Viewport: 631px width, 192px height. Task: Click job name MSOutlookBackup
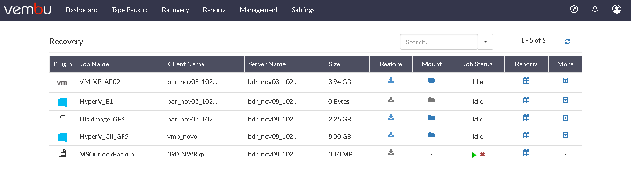point(107,154)
